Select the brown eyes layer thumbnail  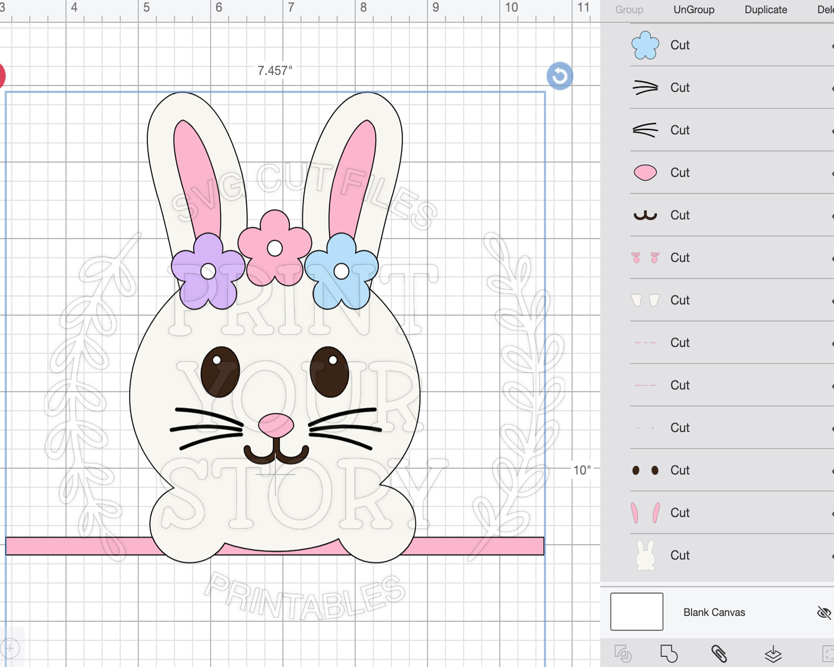tap(645, 470)
